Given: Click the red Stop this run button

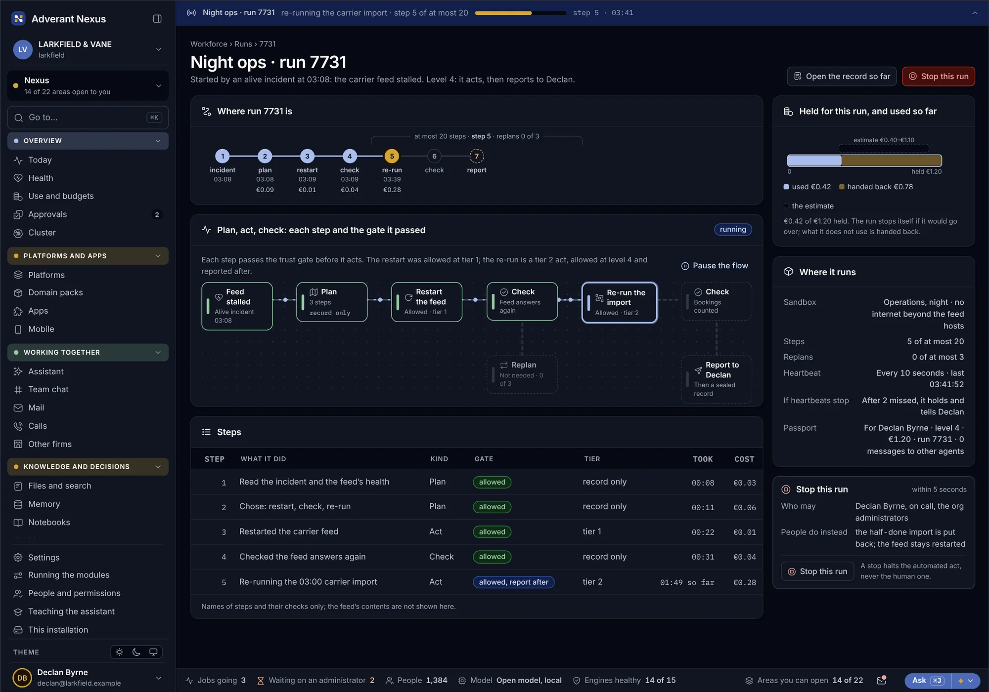Looking at the screenshot, I should (939, 77).
